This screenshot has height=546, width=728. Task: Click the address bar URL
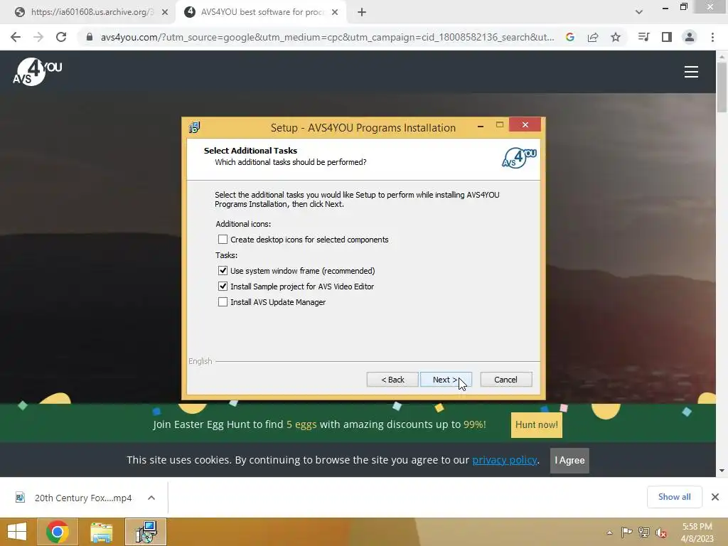point(327,37)
